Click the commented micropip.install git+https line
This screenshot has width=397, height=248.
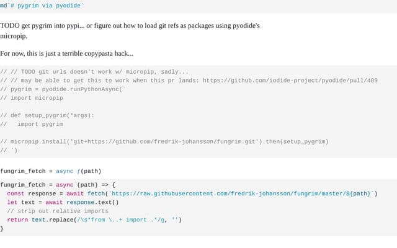click(x=164, y=141)
